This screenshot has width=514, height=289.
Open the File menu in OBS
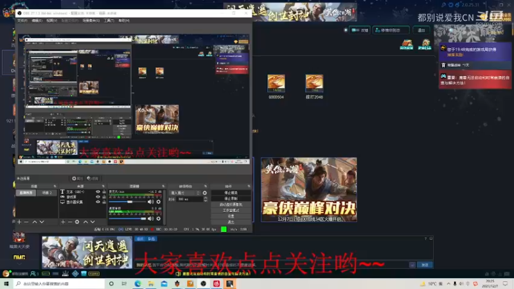click(x=22, y=21)
